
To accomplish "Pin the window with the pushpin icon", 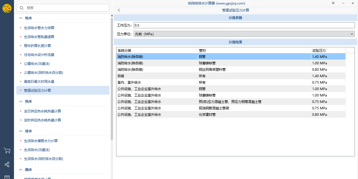I will point(333,3).
